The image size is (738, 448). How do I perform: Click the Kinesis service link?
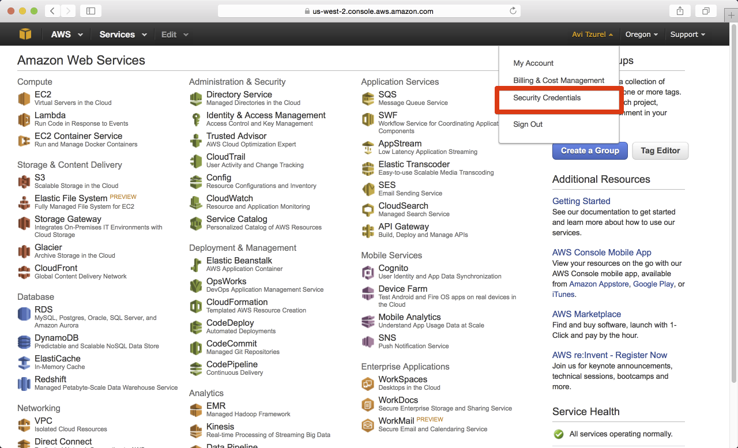220,427
